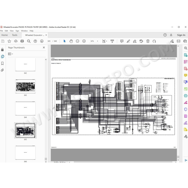Select the Wheeled Excavator document tab
This screenshot has height=188, width=188.
[x=35, y=35]
